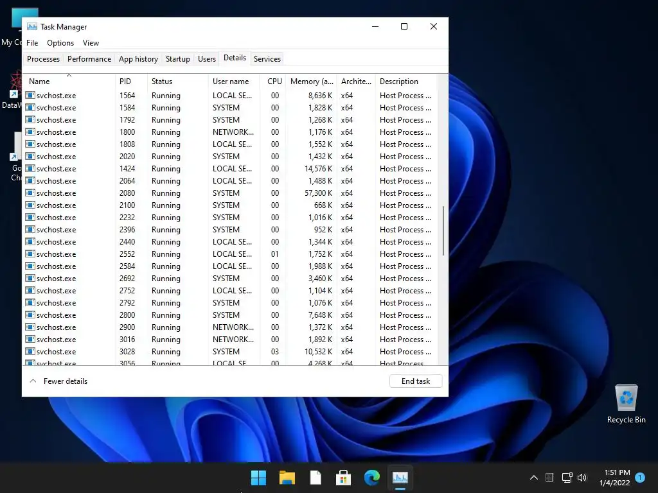Click memory value 668 K
The height and width of the screenshot is (493, 658).
[x=323, y=205]
